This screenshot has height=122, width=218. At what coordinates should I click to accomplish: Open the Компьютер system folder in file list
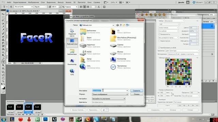(x=120, y=60)
